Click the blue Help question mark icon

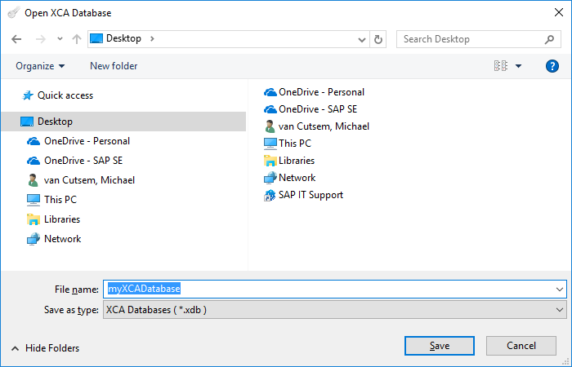tap(552, 66)
